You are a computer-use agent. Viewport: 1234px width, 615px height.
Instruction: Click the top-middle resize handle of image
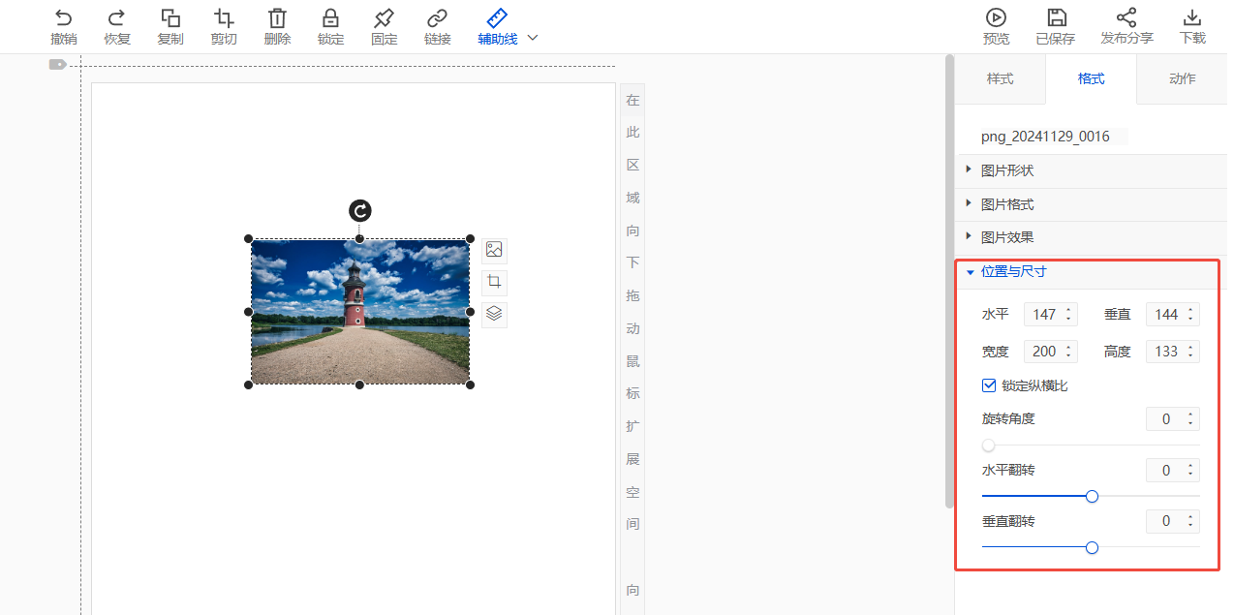click(x=359, y=238)
